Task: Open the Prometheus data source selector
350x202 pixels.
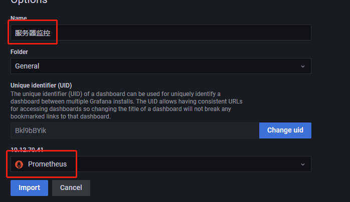Action: [x=161, y=164]
